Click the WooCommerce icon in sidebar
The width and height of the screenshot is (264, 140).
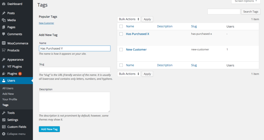point(4,43)
